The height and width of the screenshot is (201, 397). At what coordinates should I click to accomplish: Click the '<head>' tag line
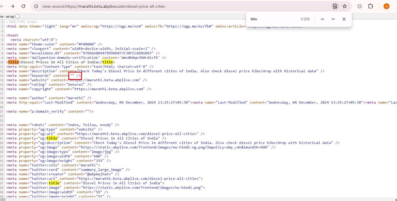click(x=12, y=35)
